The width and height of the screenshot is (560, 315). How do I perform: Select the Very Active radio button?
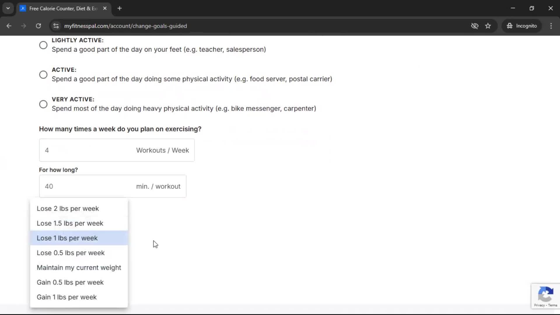pyautogui.click(x=43, y=104)
